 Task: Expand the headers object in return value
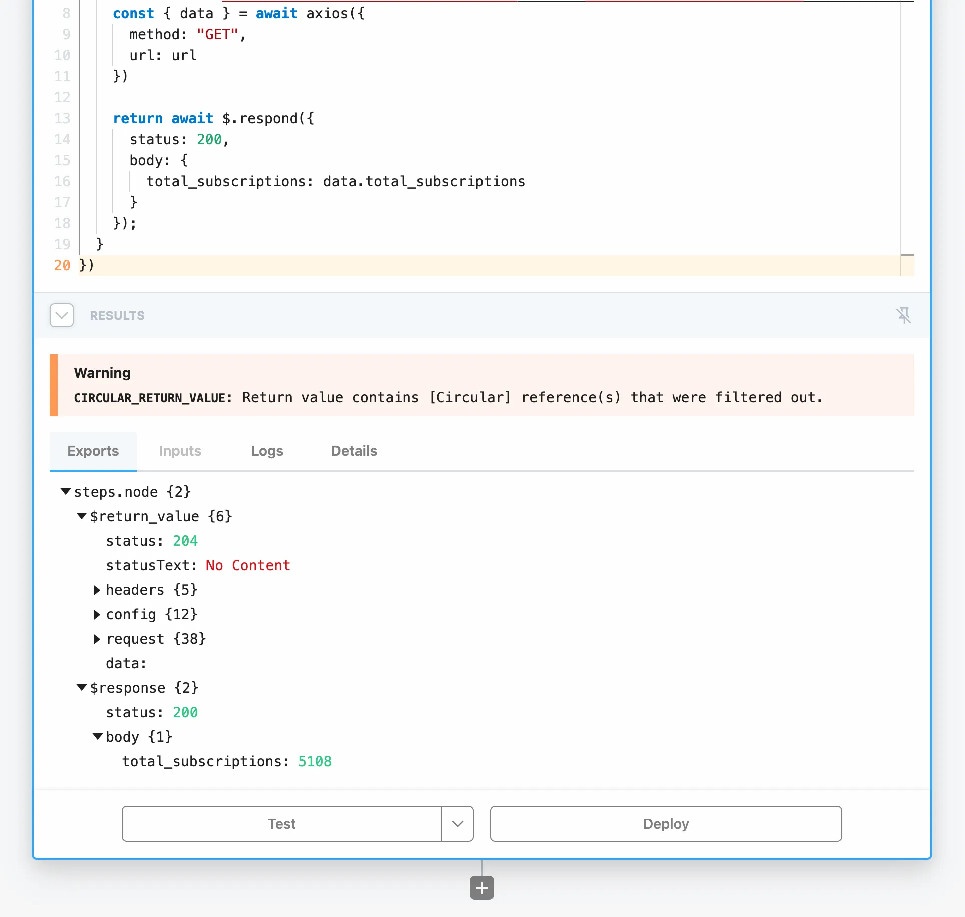[97, 590]
